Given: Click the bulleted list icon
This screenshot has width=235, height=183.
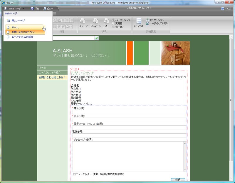Looking at the screenshot, I should click(x=55, y=26).
